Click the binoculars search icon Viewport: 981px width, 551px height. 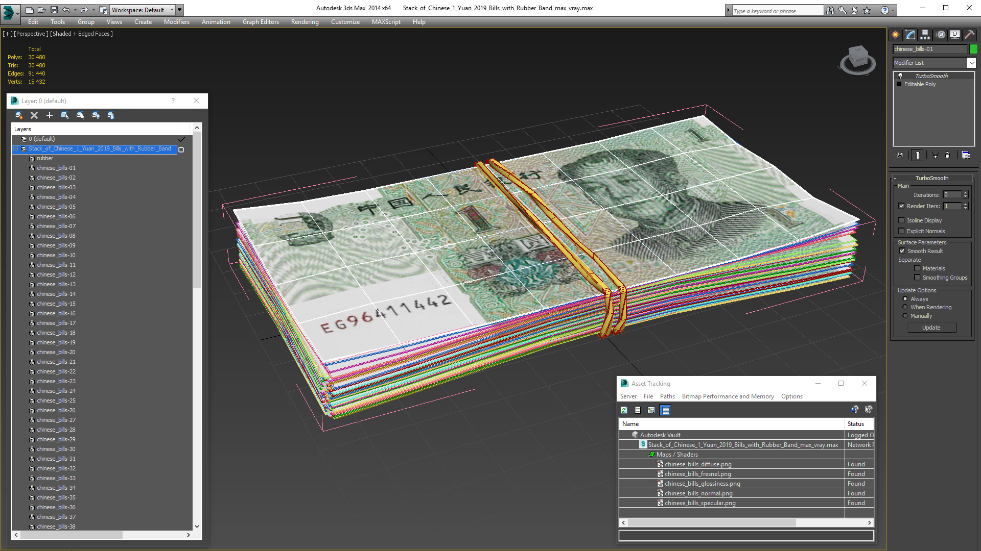pos(830,10)
